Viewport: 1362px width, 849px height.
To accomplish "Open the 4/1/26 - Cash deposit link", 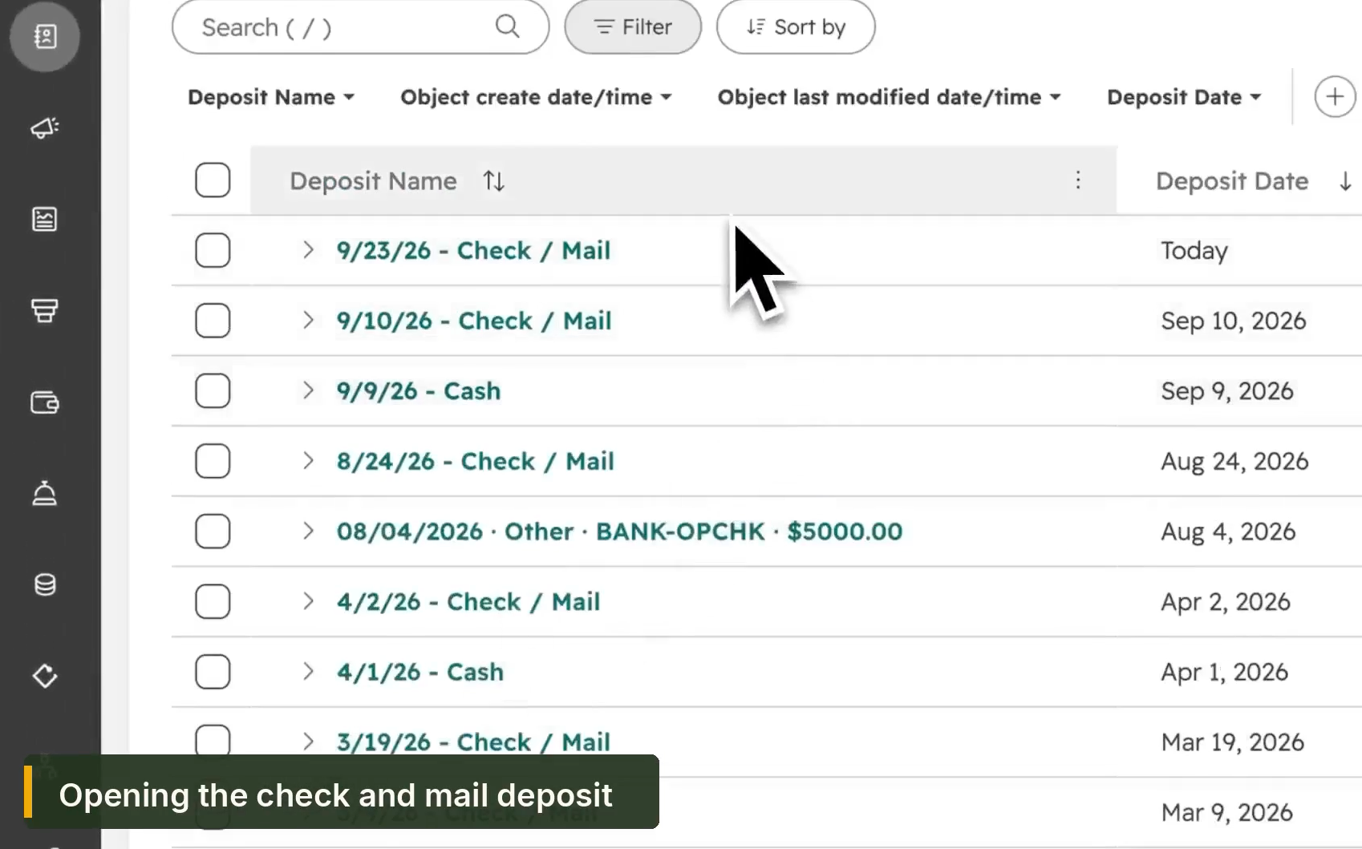I will [420, 672].
